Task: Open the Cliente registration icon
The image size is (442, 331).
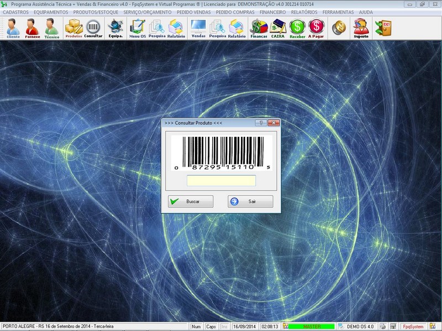Action: coord(13,28)
